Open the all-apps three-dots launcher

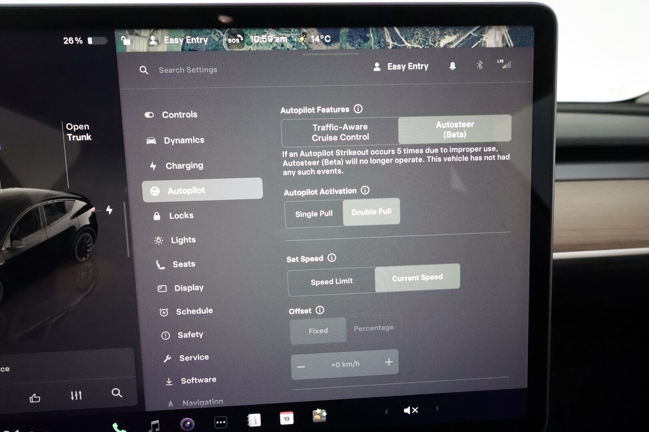pyautogui.click(x=221, y=422)
